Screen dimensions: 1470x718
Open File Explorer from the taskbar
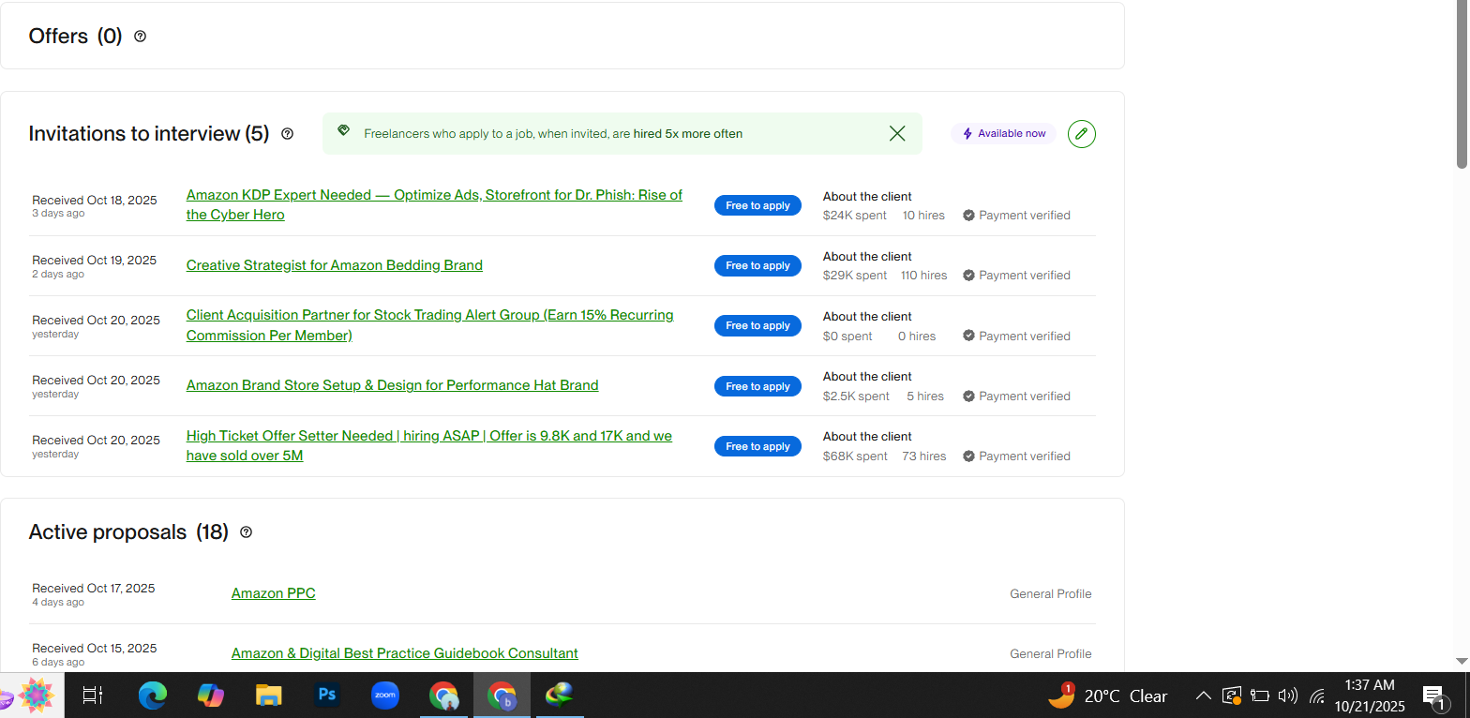269,696
